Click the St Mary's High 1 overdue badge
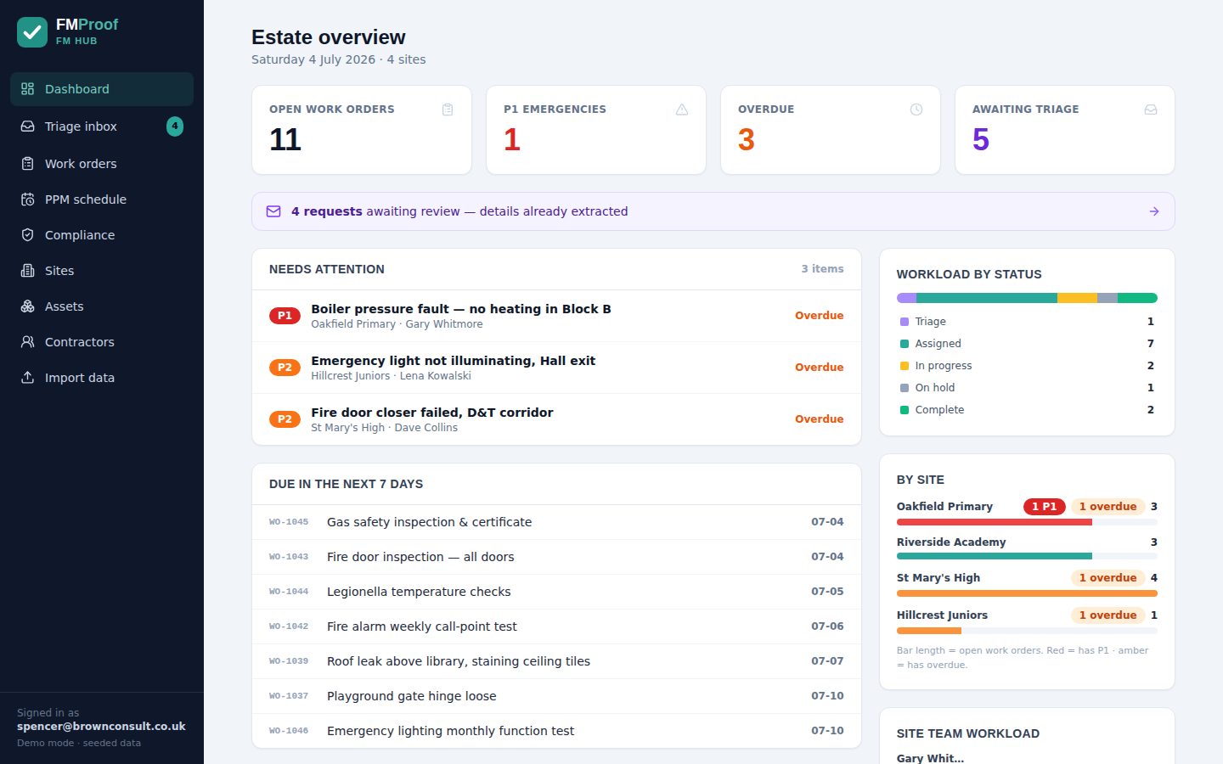 1107,578
